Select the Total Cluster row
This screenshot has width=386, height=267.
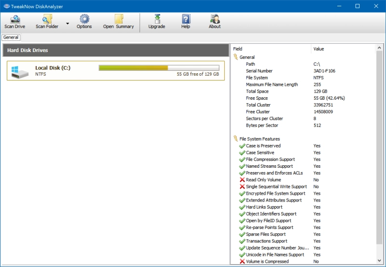303,105
